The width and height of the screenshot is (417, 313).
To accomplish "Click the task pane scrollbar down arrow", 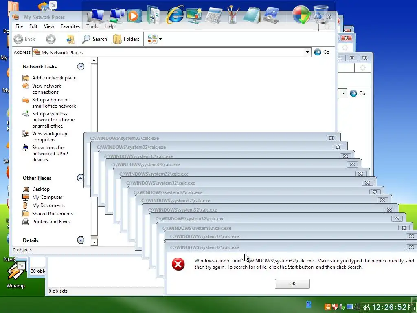I will pyautogui.click(x=94, y=242).
